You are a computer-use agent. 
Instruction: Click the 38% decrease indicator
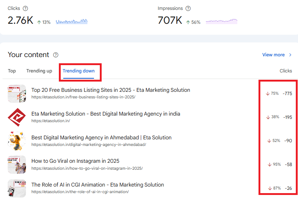(273, 117)
